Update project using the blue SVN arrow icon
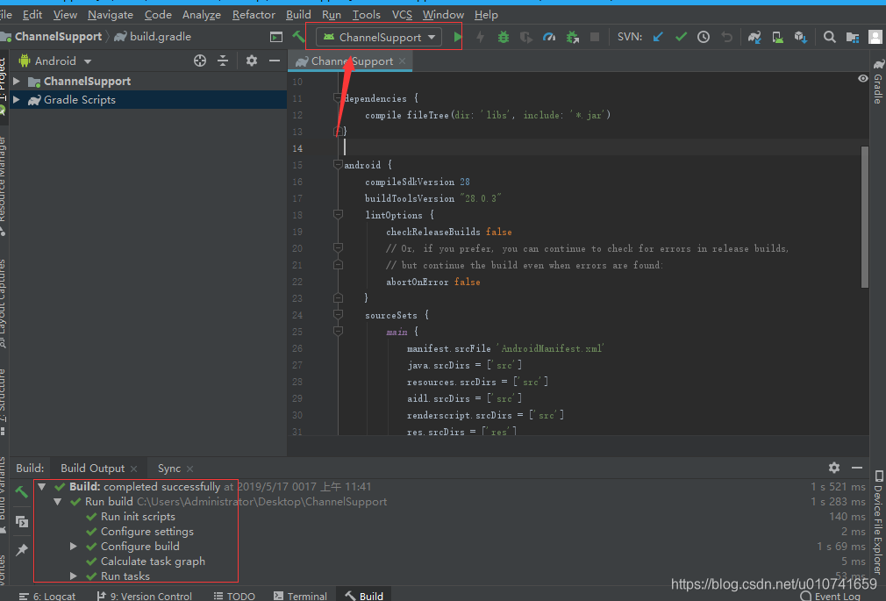The height and width of the screenshot is (601, 886). click(x=657, y=37)
